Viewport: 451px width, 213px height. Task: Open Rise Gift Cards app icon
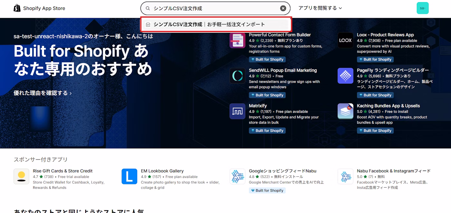pos(21,176)
